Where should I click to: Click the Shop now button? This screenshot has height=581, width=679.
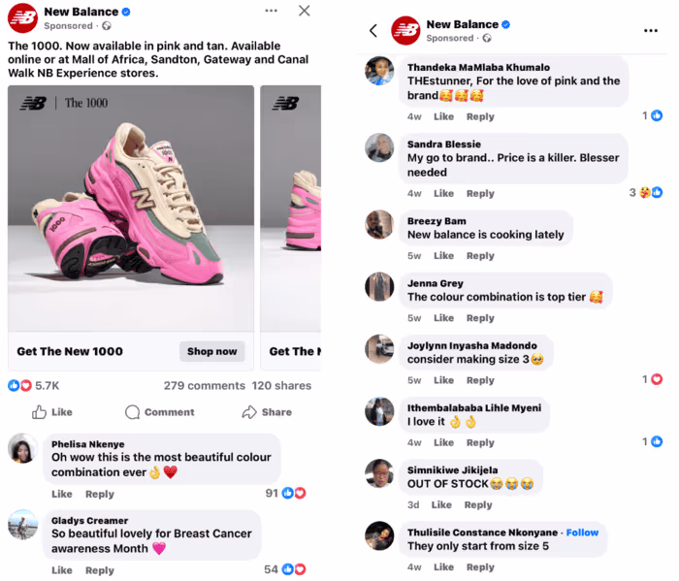[211, 351]
